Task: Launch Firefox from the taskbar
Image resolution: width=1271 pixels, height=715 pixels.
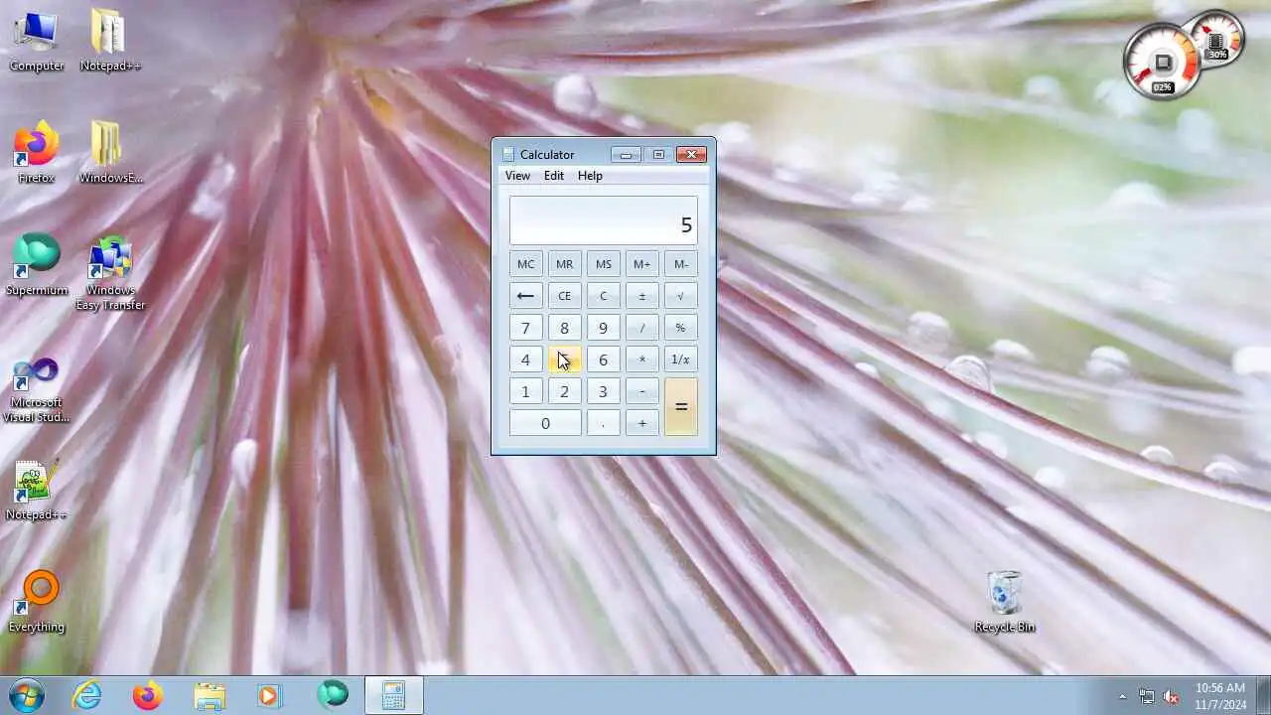Action: pyautogui.click(x=148, y=695)
